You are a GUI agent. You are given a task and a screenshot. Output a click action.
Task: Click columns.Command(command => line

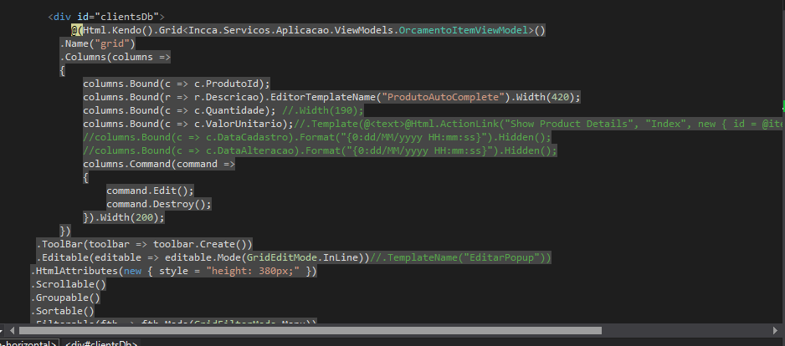[x=159, y=164]
